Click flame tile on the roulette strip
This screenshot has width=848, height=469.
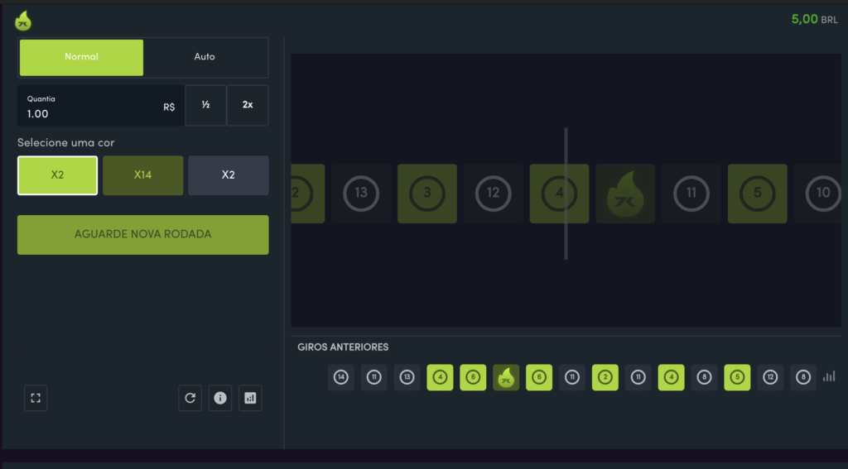point(625,194)
